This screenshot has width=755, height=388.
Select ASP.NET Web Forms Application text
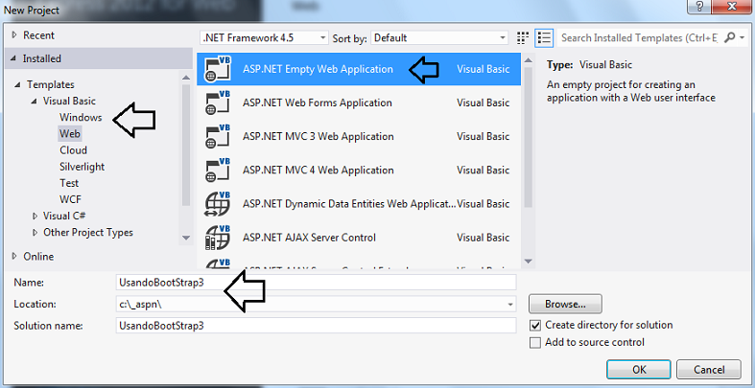tap(318, 103)
